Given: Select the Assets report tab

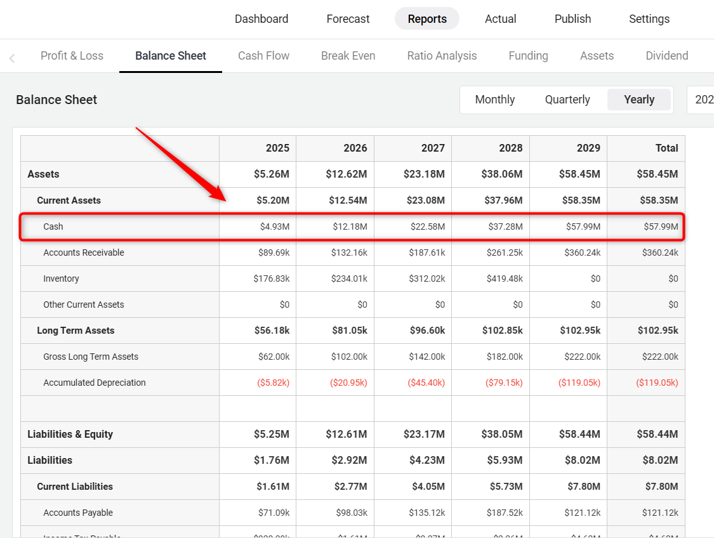Looking at the screenshot, I should coord(597,56).
